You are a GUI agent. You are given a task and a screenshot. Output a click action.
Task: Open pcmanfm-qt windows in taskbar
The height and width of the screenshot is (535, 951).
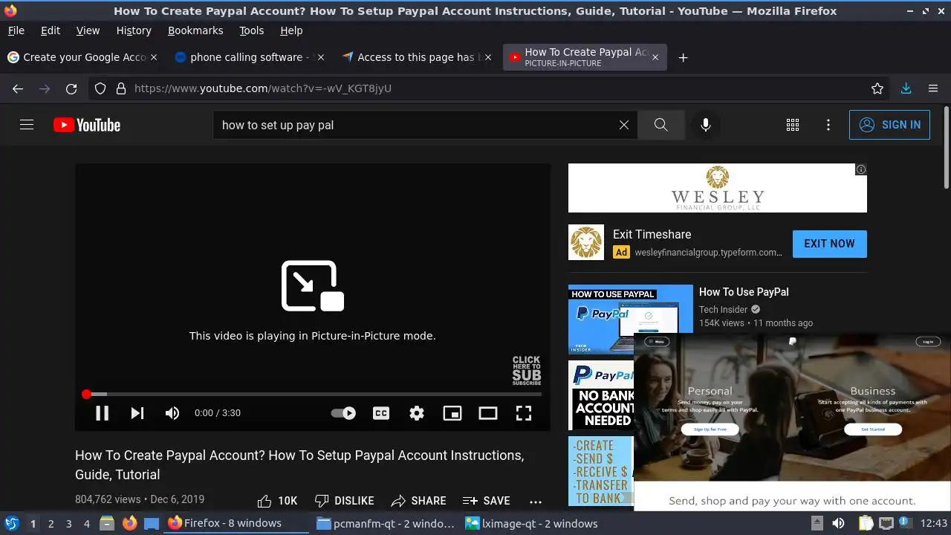385,524
